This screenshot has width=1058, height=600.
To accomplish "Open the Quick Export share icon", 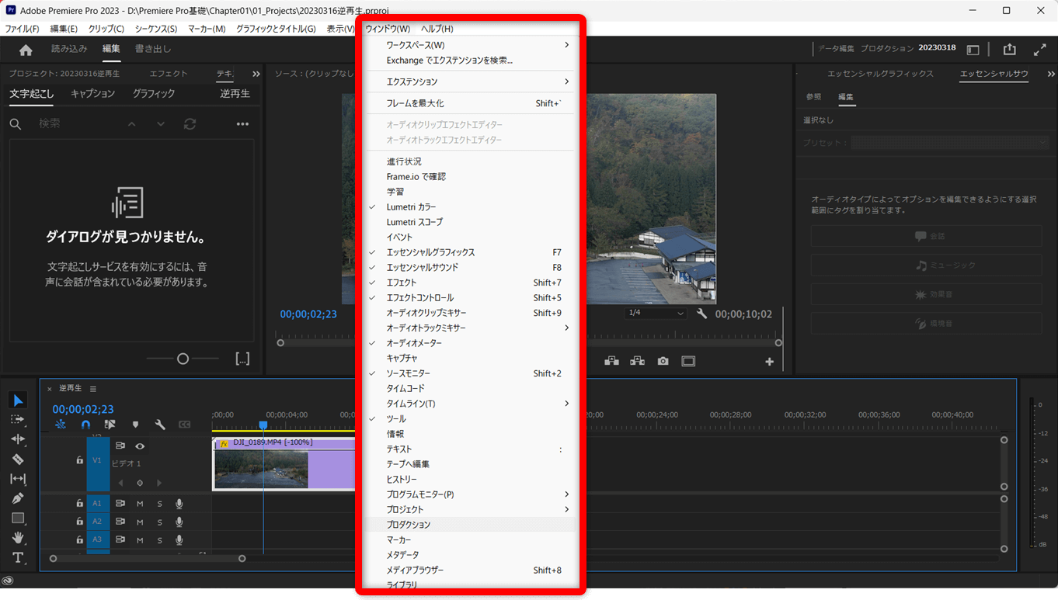I will click(1009, 49).
